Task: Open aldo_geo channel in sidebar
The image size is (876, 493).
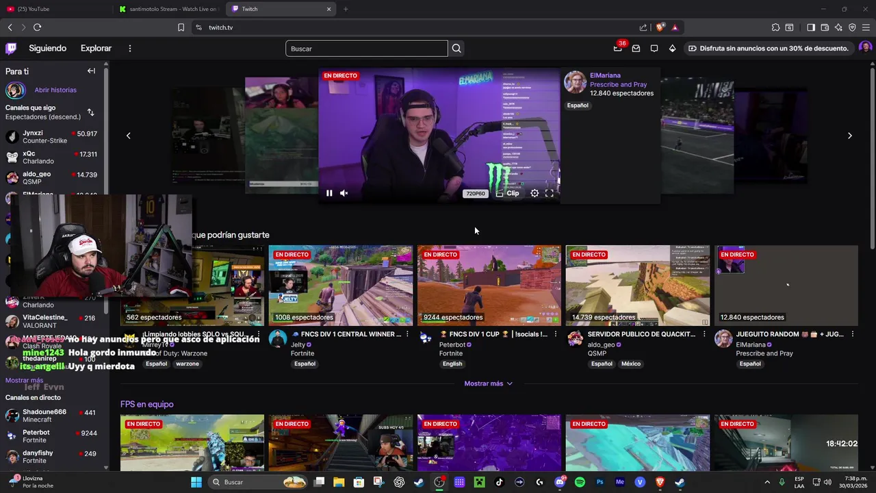Action: (x=52, y=178)
